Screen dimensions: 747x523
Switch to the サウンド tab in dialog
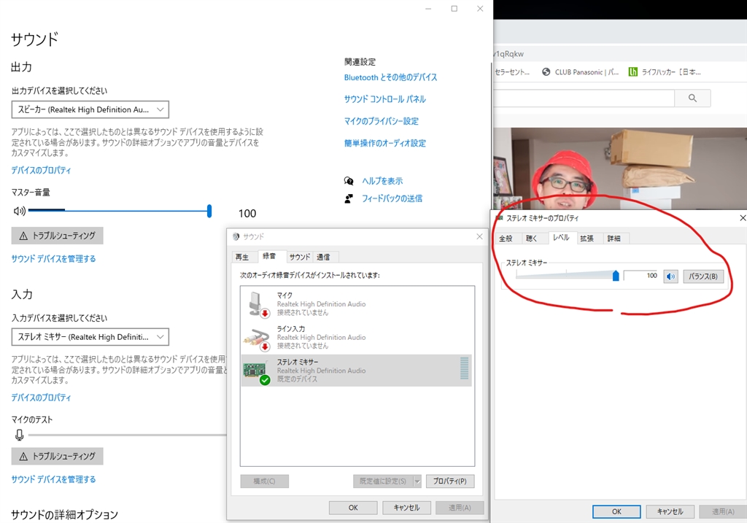coord(300,257)
